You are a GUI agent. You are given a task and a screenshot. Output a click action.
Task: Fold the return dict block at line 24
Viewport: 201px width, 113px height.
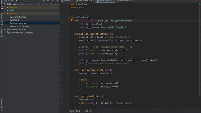(68, 80)
